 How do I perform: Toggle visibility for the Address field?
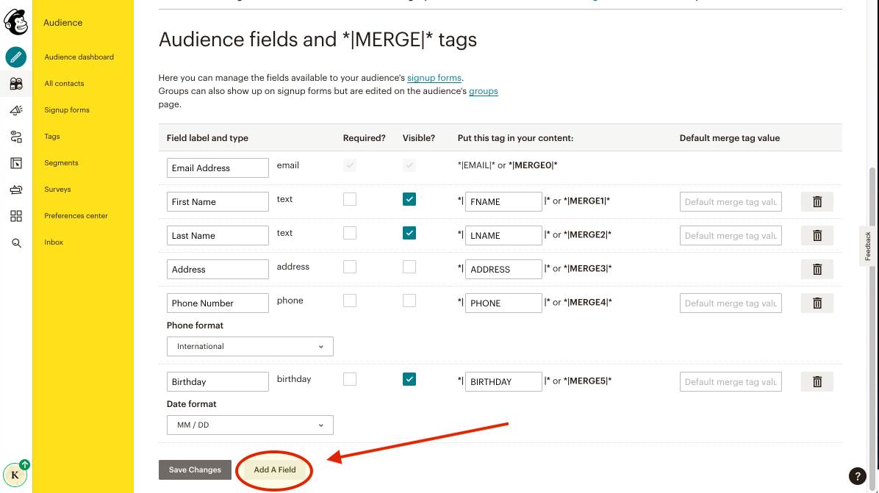click(x=409, y=267)
